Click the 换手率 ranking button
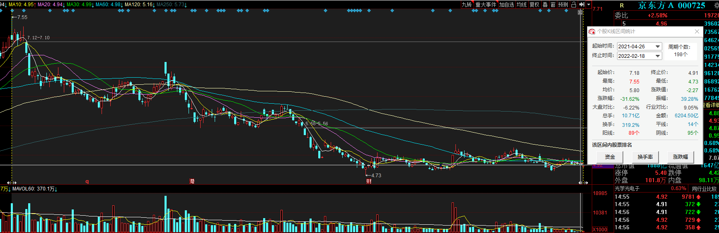This screenshot has height=233, width=719. click(x=645, y=157)
